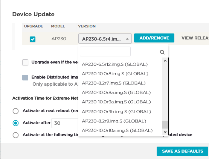Pick AP230-8.2r7.img.S (GLOBAL) entry

(x=114, y=83)
